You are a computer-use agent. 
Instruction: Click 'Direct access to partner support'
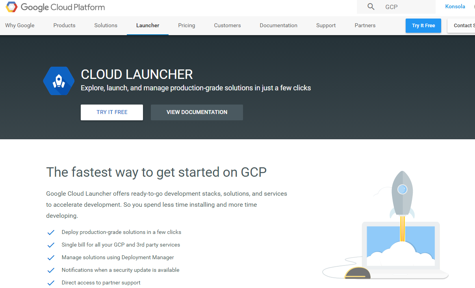[x=101, y=282]
